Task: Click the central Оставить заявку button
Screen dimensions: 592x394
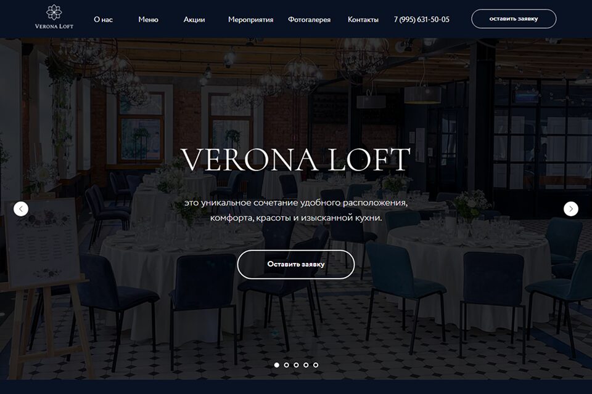Action: pyautogui.click(x=296, y=264)
